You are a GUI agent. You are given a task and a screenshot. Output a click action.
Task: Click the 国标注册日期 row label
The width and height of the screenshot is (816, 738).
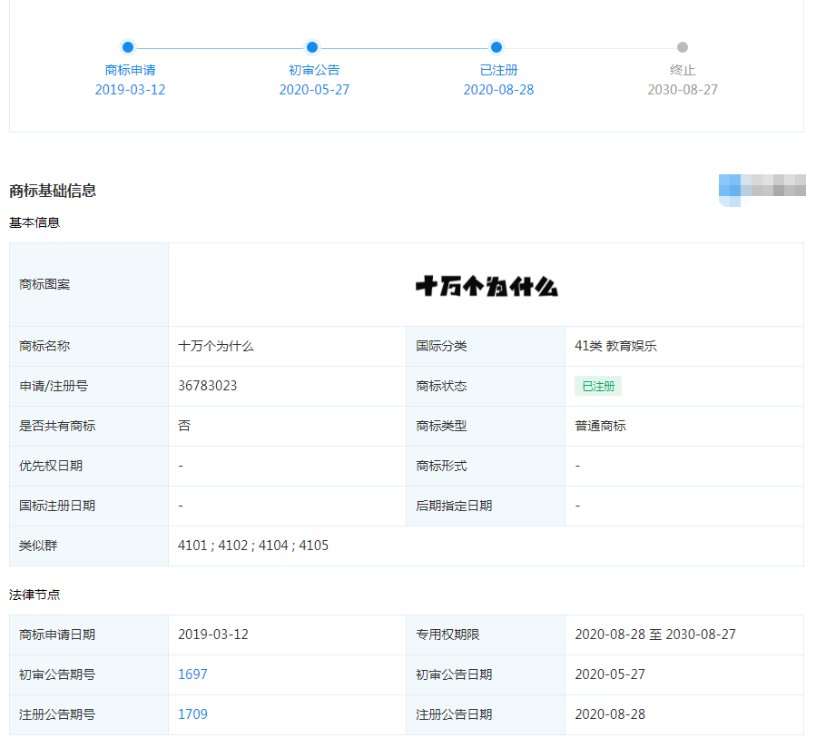57,506
